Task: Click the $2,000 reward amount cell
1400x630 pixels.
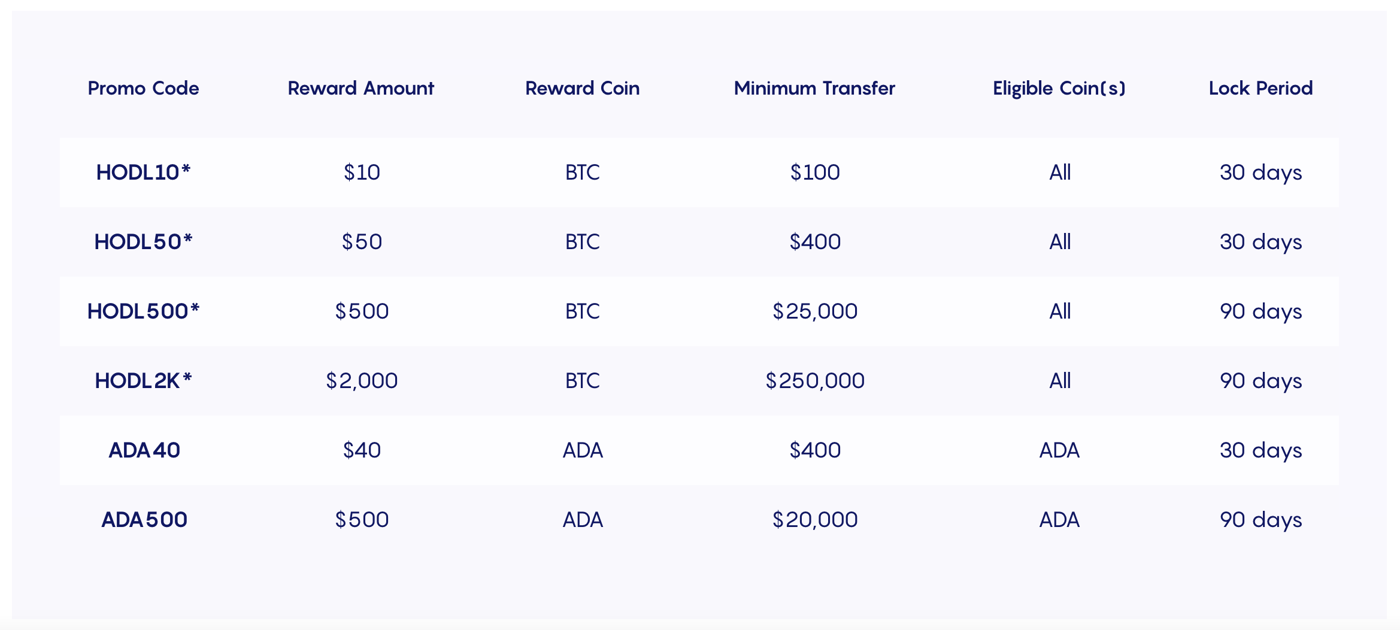Action: pos(362,381)
